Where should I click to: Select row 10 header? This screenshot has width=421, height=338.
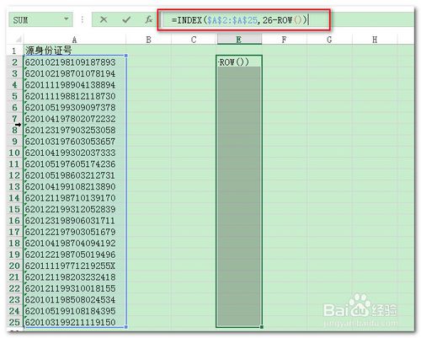14,153
